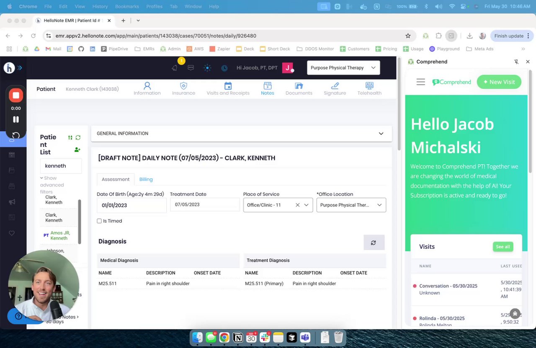Click the HelloNote logo icon

click(x=9, y=68)
